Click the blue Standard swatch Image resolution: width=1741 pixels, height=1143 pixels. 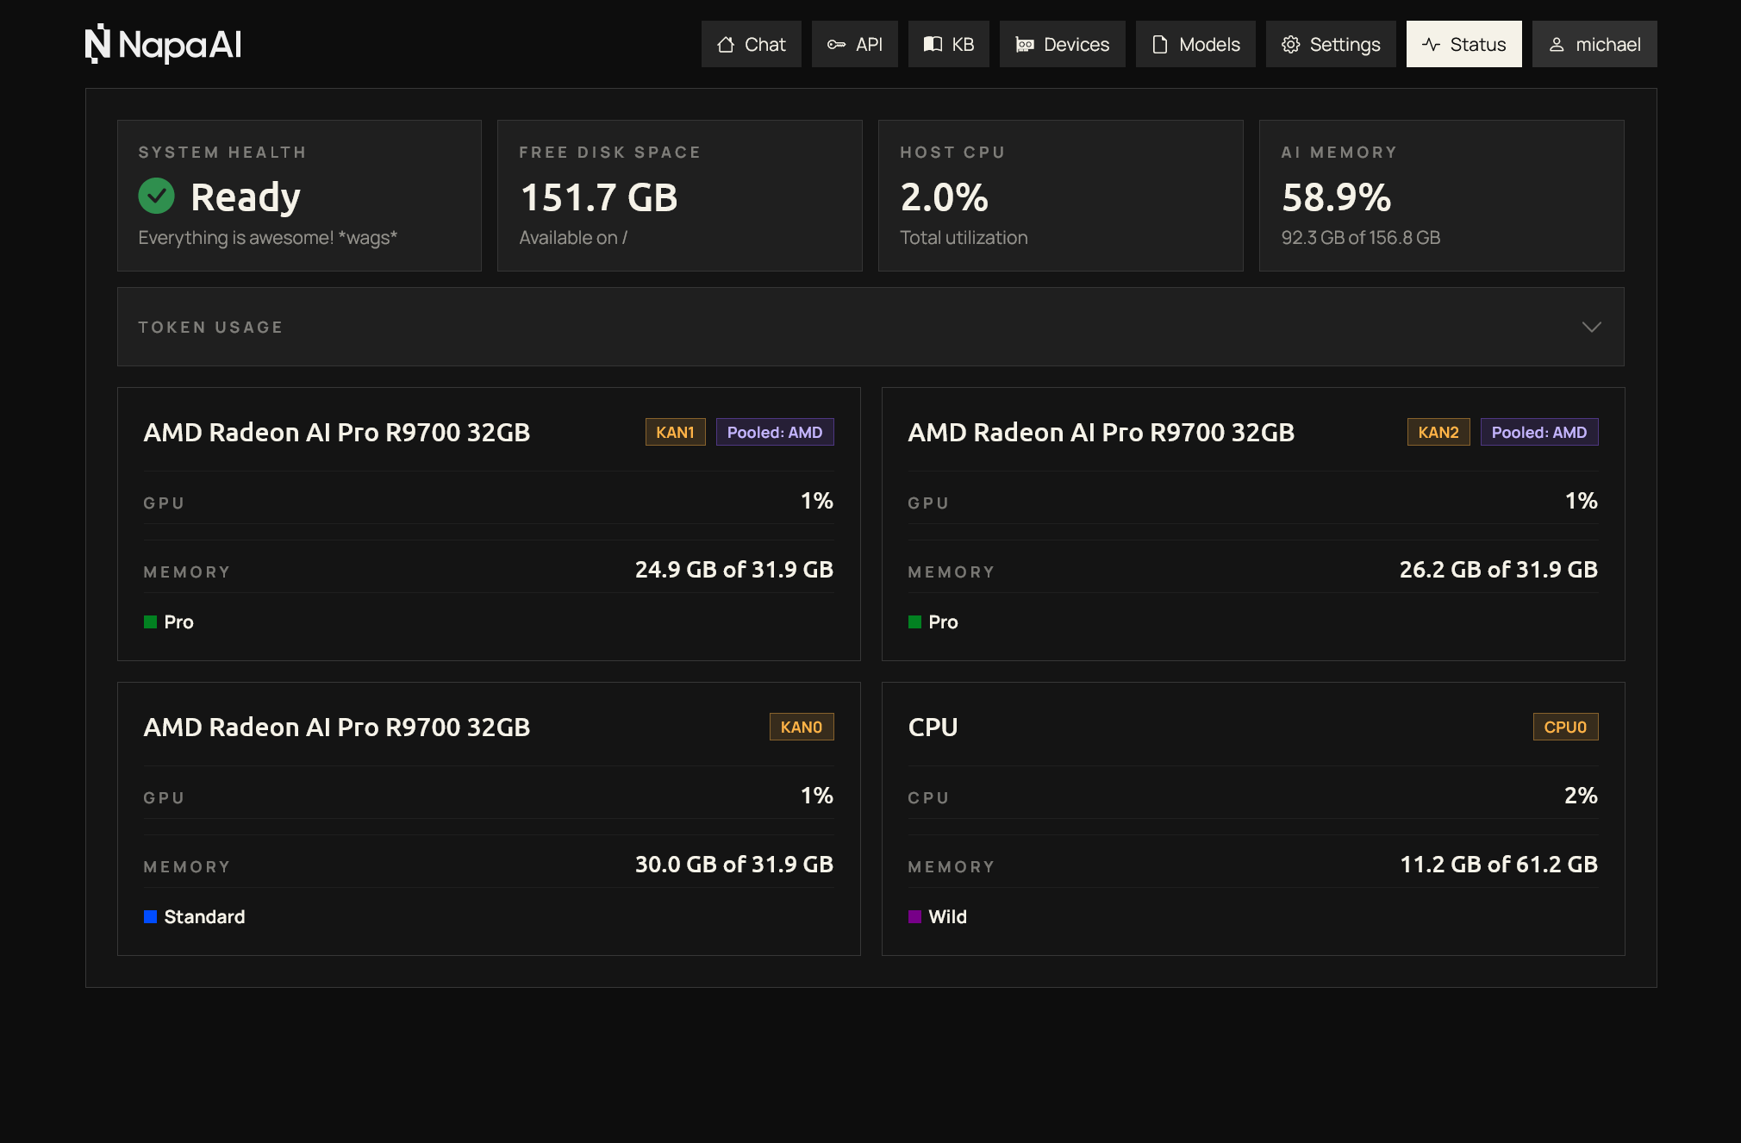click(x=150, y=916)
